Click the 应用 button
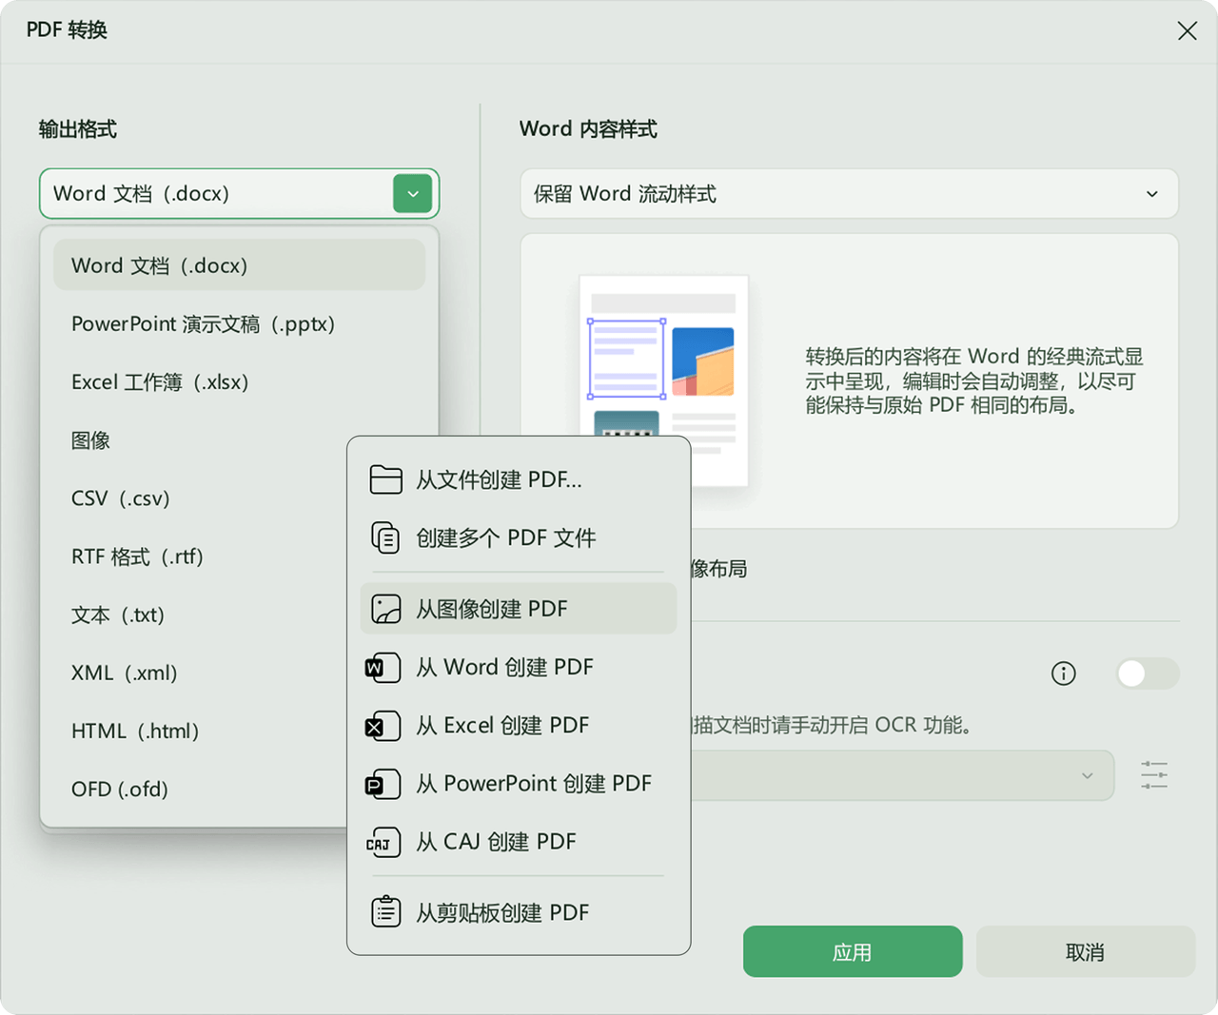 point(853,951)
